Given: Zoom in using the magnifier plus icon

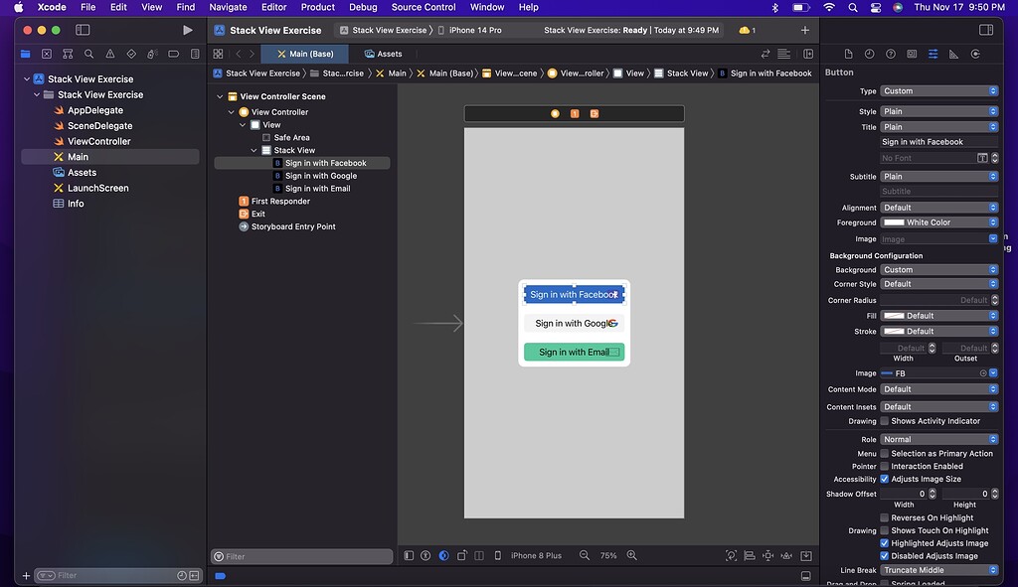Looking at the screenshot, I should [632, 555].
